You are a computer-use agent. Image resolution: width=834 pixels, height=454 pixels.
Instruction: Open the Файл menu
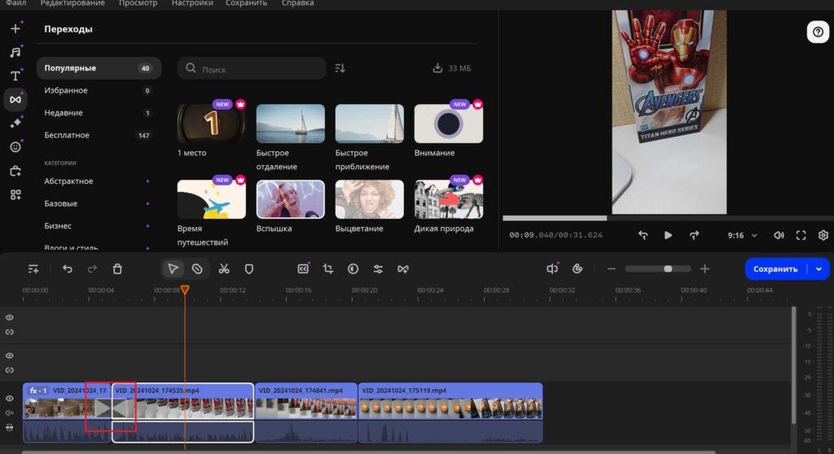(15, 3)
